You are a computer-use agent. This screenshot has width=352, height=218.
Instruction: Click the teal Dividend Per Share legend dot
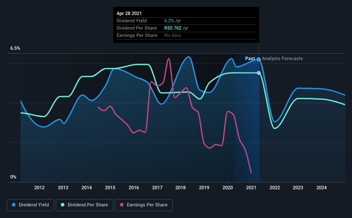click(63, 205)
